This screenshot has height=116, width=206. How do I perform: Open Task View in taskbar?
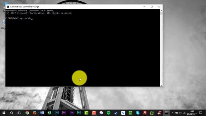[19, 113]
